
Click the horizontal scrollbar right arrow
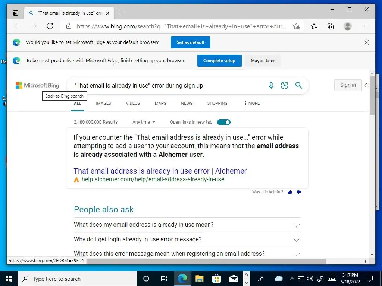click(x=366, y=261)
